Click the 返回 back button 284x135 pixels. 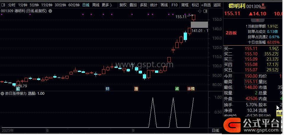click(x=217, y=5)
